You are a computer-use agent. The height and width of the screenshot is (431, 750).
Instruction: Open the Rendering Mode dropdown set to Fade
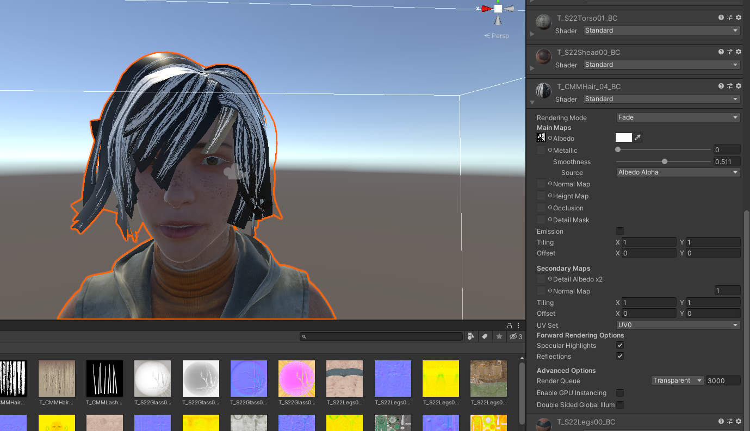click(x=678, y=117)
